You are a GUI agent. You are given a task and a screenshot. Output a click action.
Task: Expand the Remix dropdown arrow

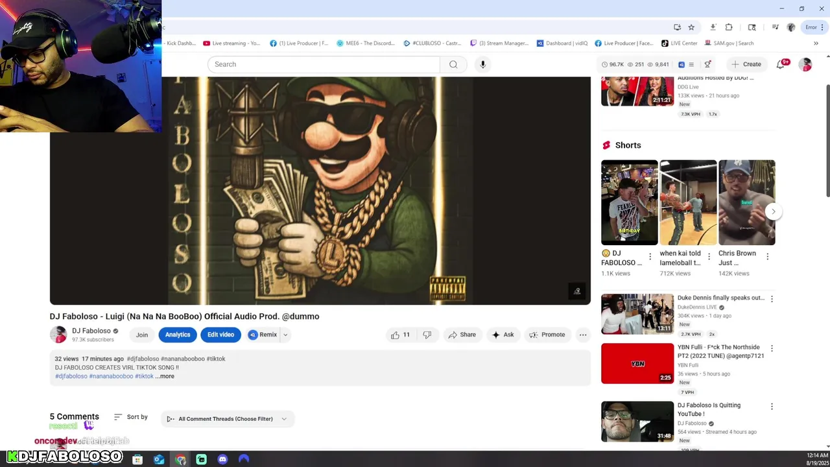[x=285, y=335]
